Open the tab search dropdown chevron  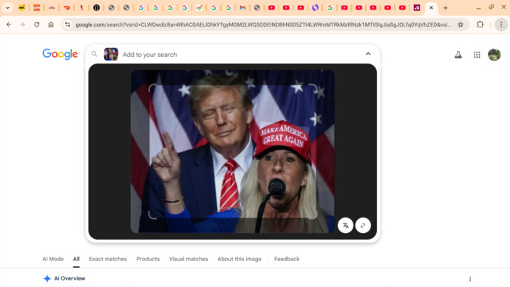pos(7,8)
